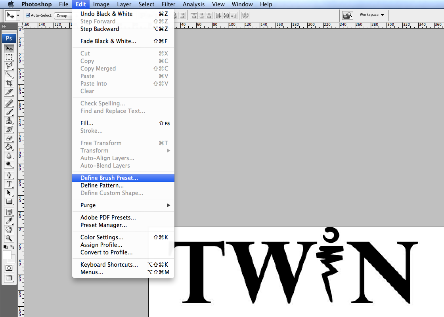Change the screen mode
The image size is (444, 317).
point(9,278)
